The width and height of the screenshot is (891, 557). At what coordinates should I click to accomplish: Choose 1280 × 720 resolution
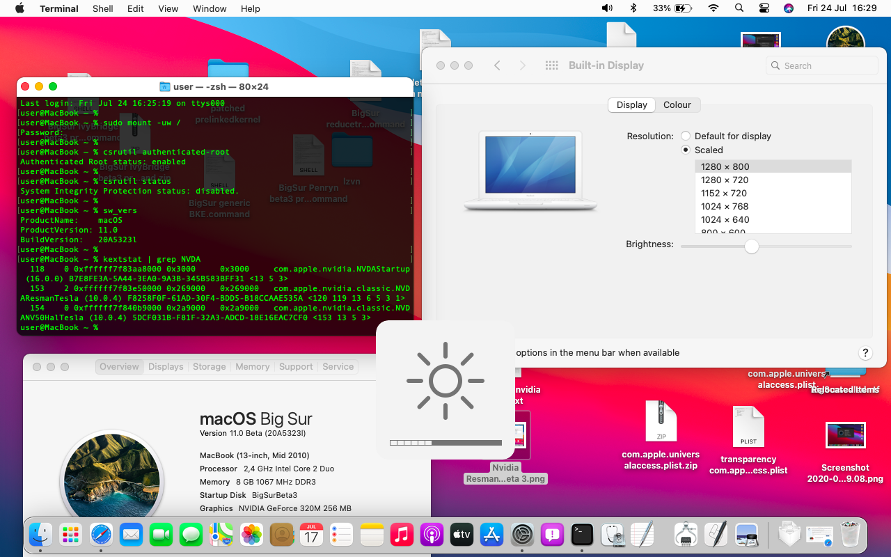[x=773, y=180]
